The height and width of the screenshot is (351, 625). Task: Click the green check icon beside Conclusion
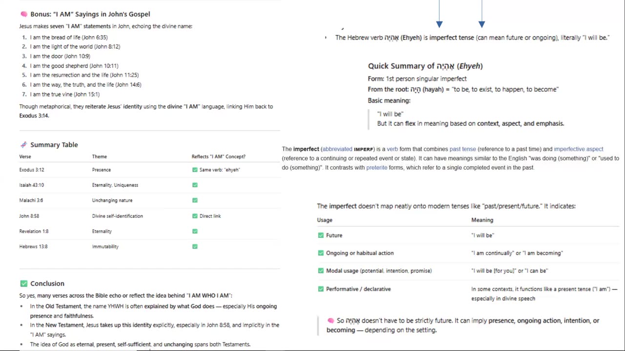tap(23, 283)
